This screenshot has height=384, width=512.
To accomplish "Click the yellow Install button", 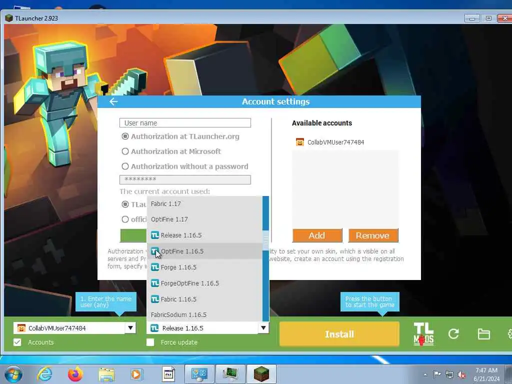I will (339, 334).
